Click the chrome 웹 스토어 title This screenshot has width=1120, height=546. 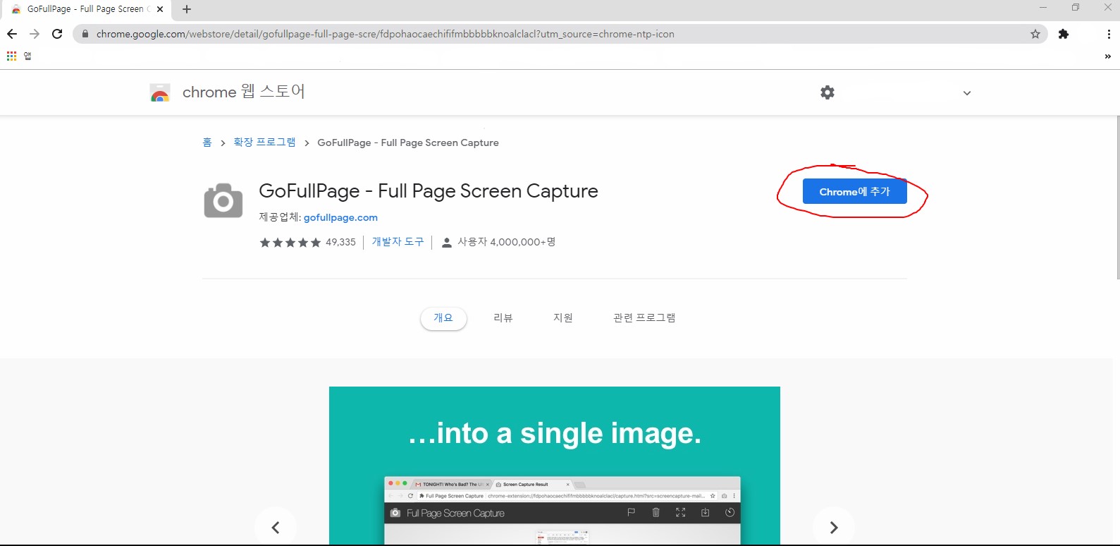[244, 92]
